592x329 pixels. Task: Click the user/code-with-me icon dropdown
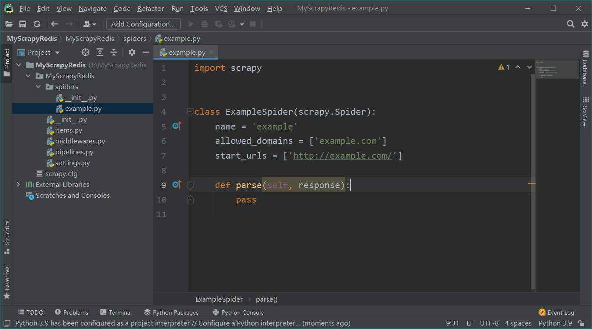(89, 24)
